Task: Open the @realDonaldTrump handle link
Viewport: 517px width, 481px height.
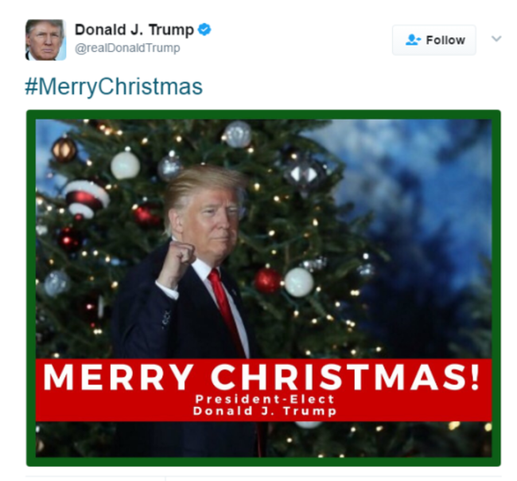Action: pyautogui.click(x=127, y=49)
